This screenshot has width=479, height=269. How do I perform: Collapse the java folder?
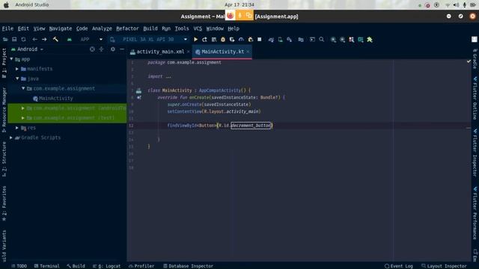click(17, 78)
